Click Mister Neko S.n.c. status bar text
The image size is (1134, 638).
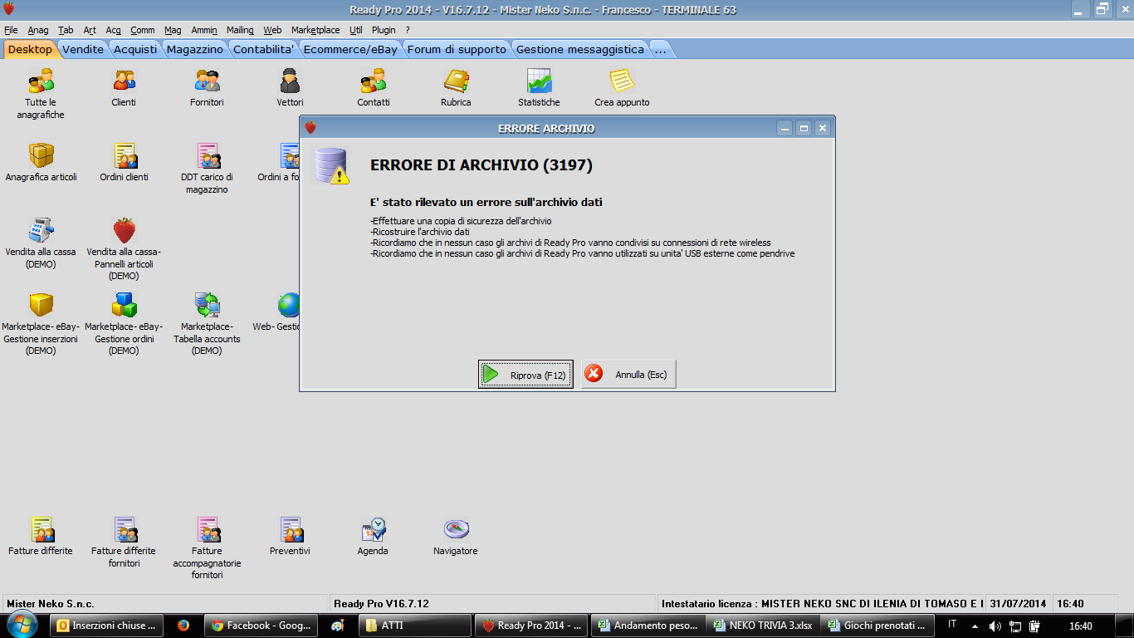click(x=51, y=604)
